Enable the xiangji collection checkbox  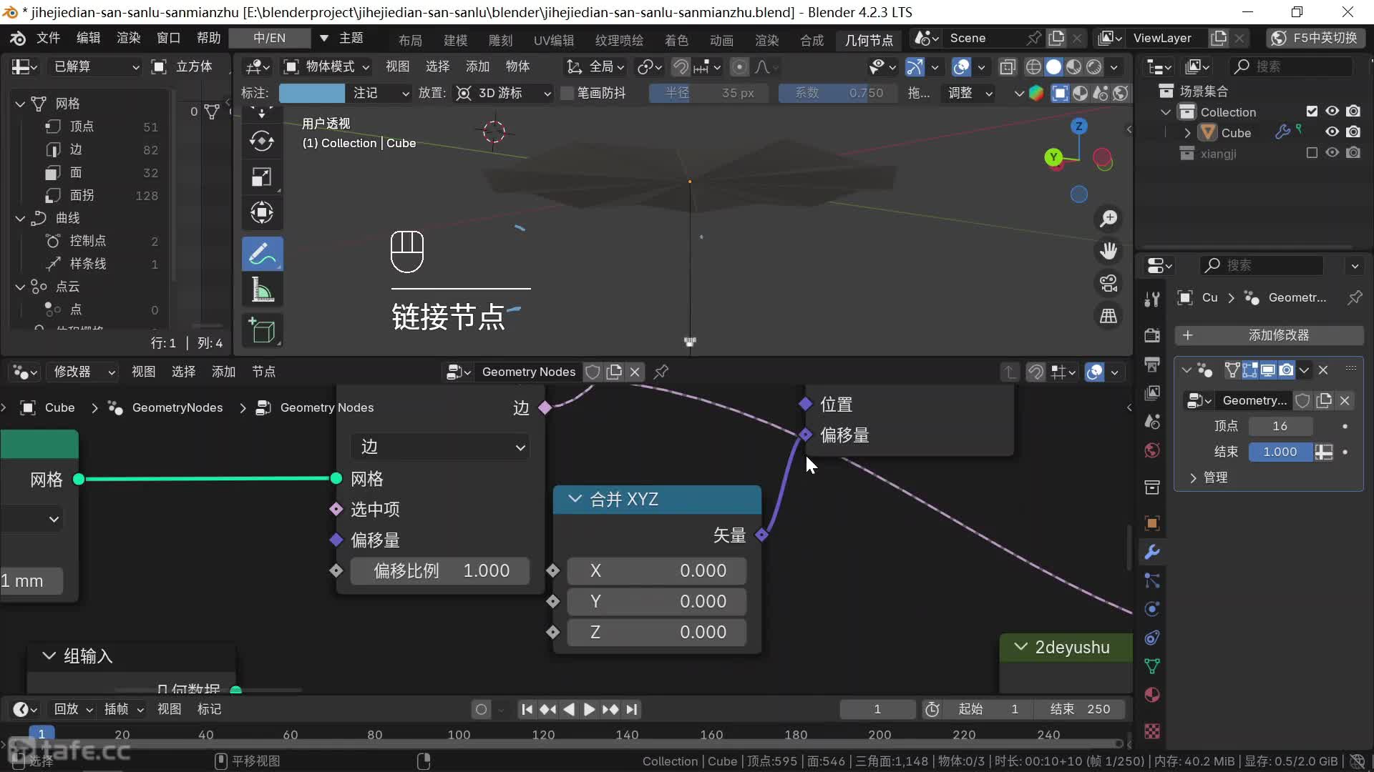click(1311, 153)
